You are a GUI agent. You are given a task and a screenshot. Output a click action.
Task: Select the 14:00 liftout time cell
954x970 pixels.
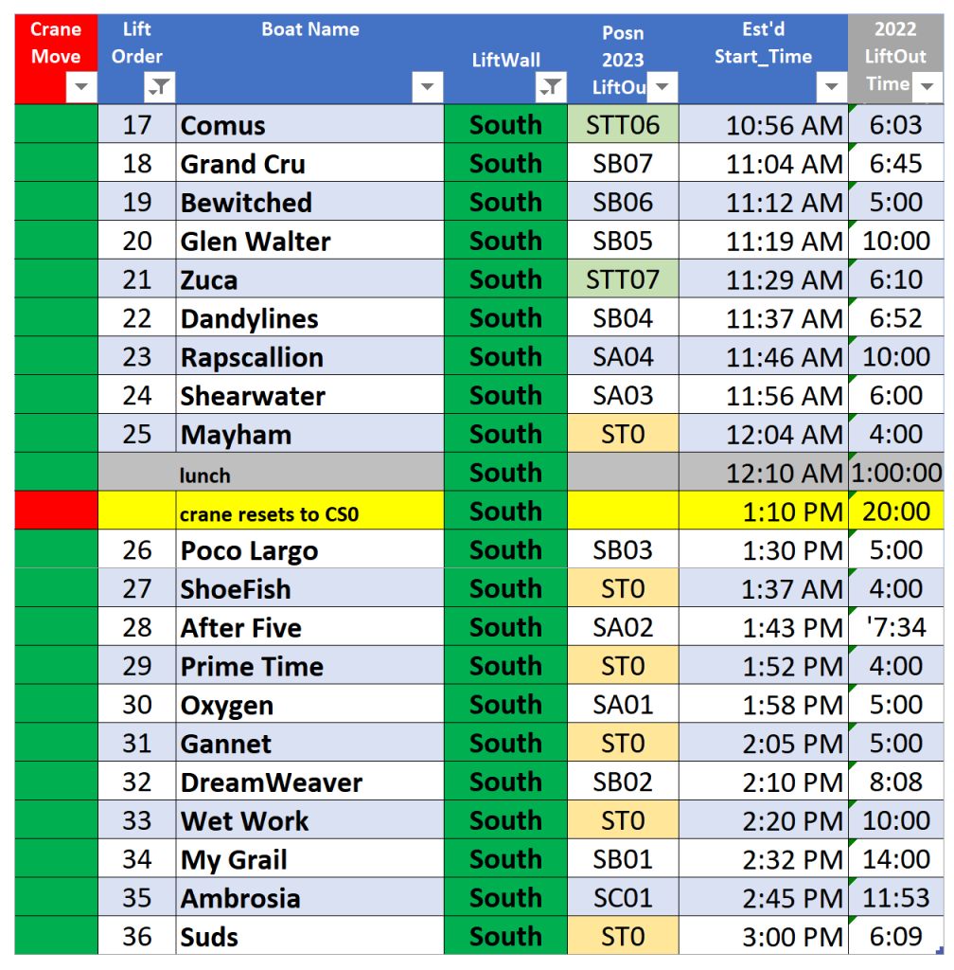(x=896, y=858)
